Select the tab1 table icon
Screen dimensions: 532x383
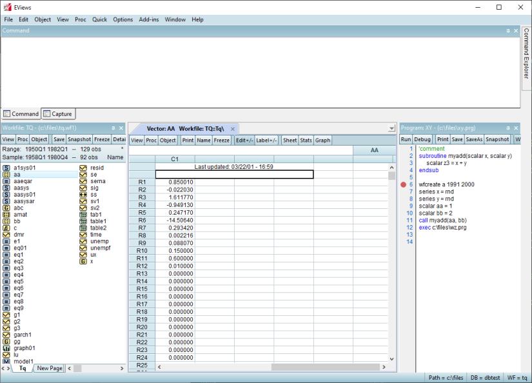(83, 215)
